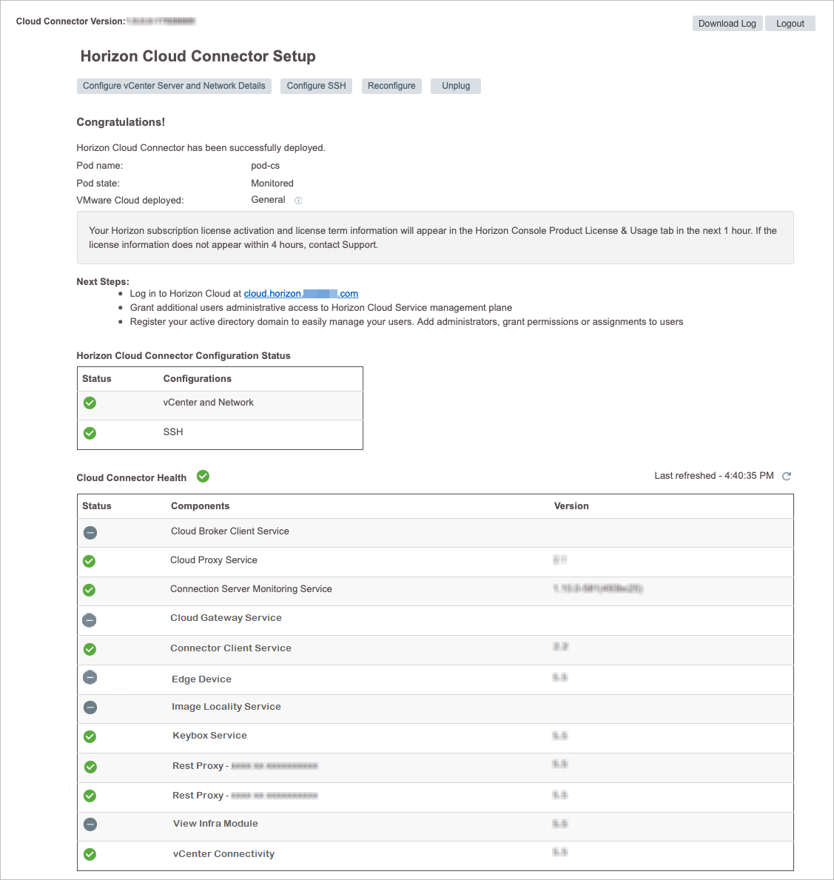Click the vCenter and Network status check icon
Image resolution: width=834 pixels, height=880 pixels.
tap(90, 403)
